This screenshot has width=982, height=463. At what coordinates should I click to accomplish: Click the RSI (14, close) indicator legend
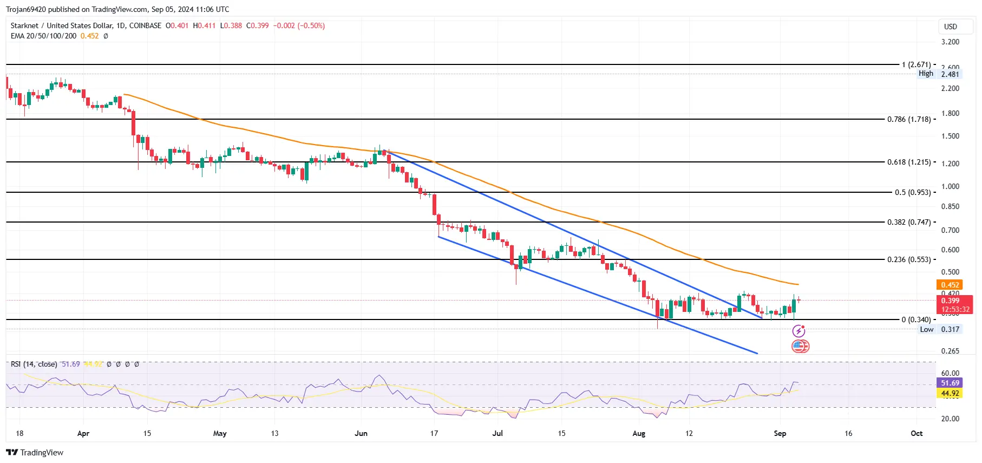[x=34, y=364]
